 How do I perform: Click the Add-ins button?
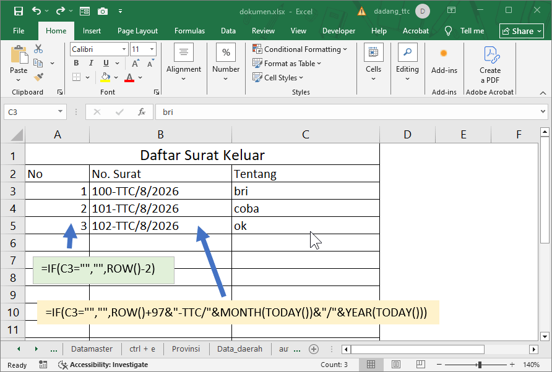click(444, 61)
